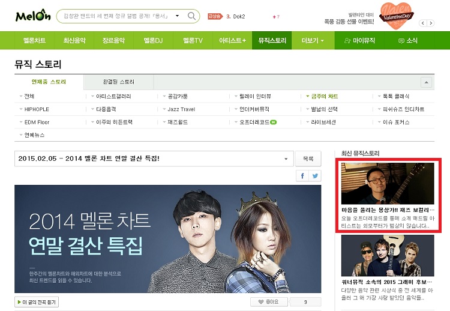Open the 2015.02.05 story selection dropdown
The image size is (450, 311).
coord(154,159)
